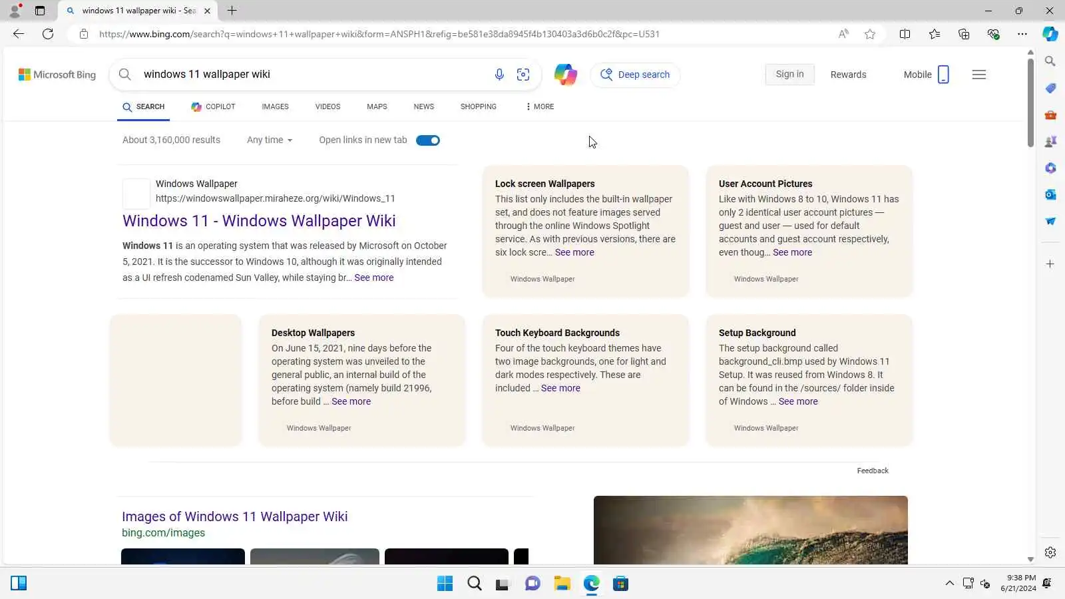Add a new sidebar app
Image resolution: width=1065 pixels, height=599 pixels.
tap(1050, 264)
